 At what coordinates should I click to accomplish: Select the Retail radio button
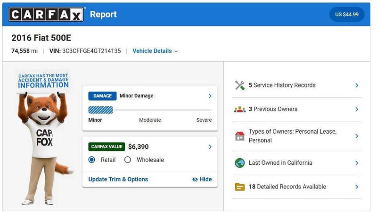[x=91, y=160]
